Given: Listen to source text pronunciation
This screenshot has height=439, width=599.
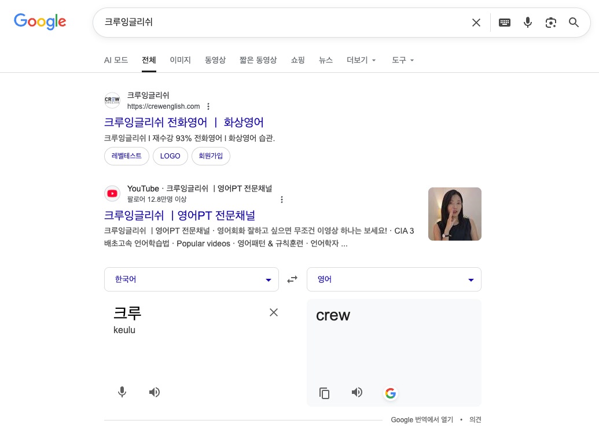Looking at the screenshot, I should tap(155, 392).
